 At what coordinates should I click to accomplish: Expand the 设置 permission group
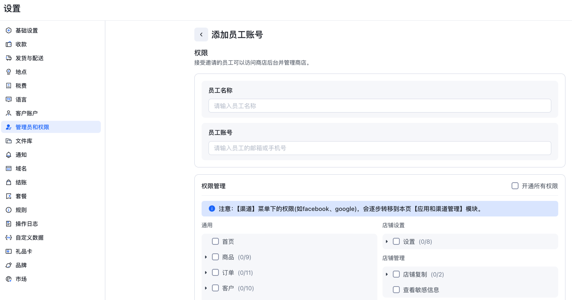pyautogui.click(x=387, y=241)
